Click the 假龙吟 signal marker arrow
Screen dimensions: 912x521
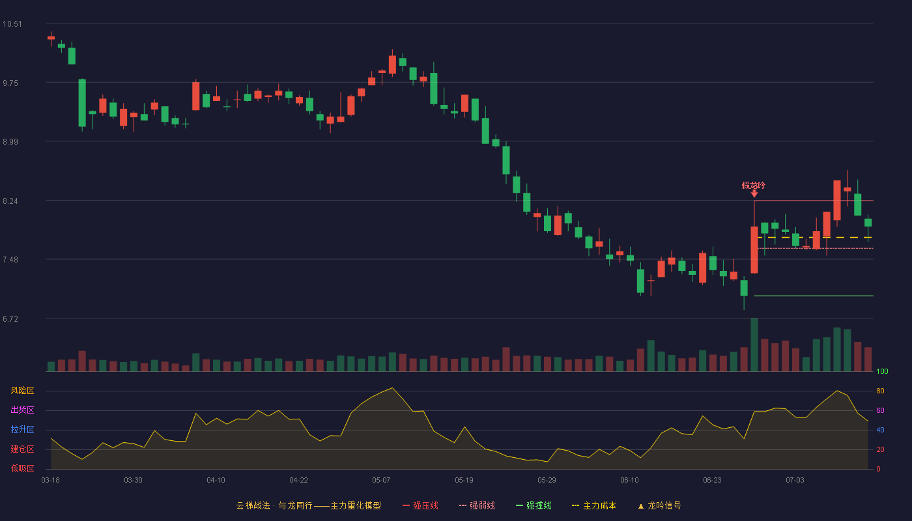(754, 193)
